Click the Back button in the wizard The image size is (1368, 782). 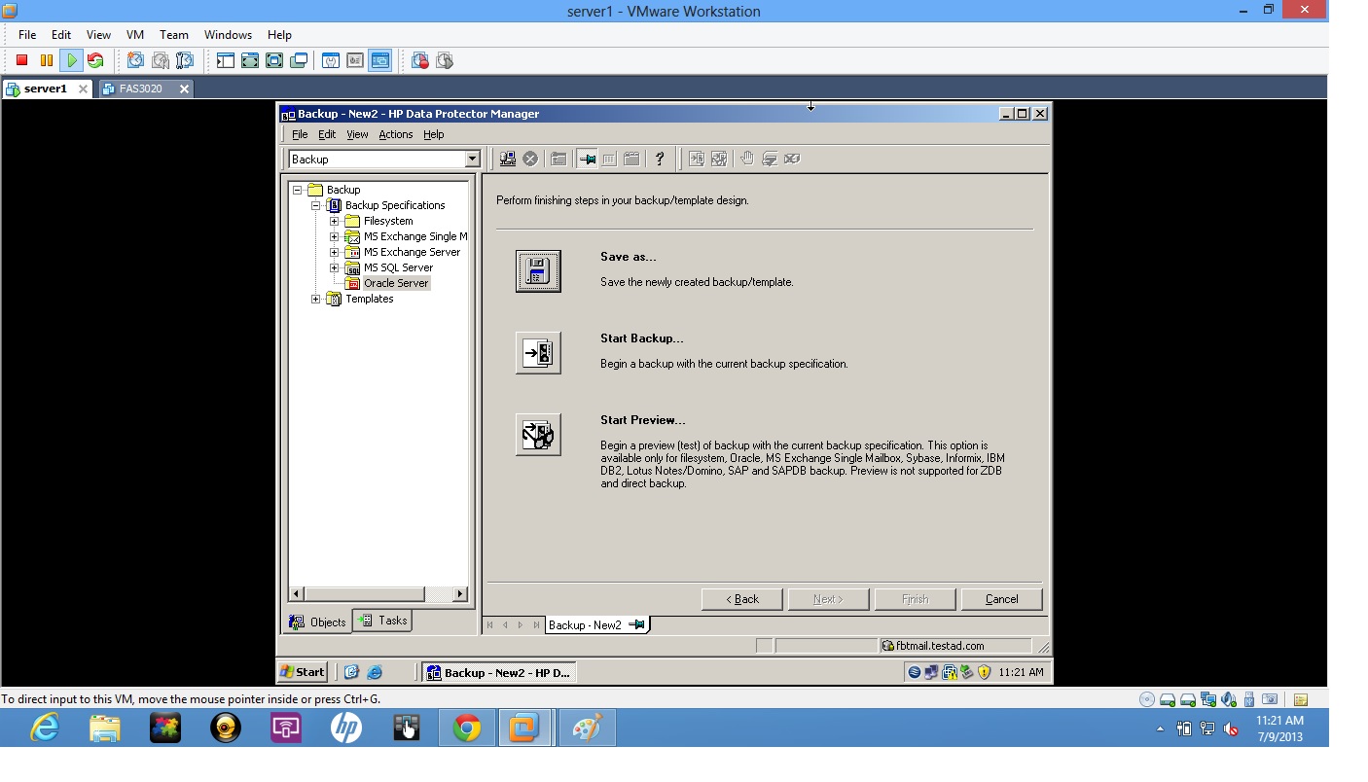click(741, 598)
